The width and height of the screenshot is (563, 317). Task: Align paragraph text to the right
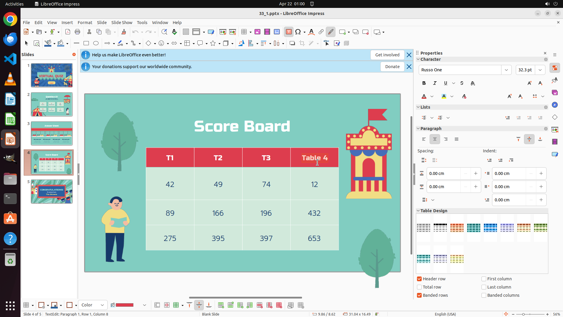coord(446,139)
